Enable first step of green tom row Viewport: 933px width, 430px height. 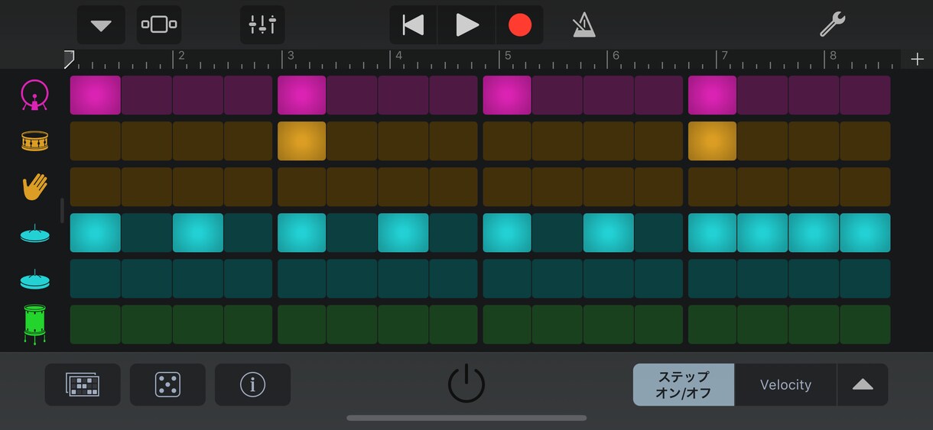pos(96,324)
